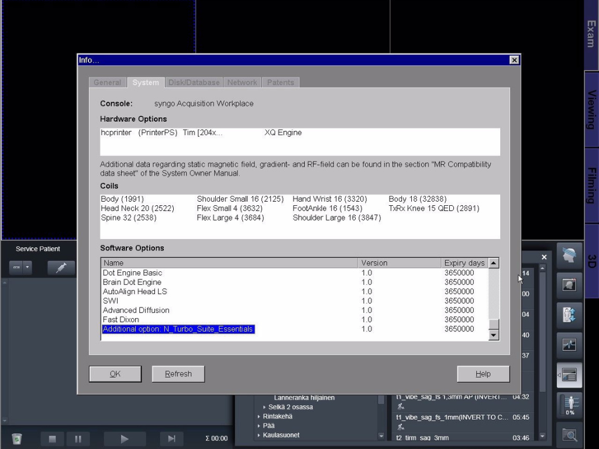Screen dimensions: 599x449
Task: Click the contrast injector syringe button
Action: 61,268
